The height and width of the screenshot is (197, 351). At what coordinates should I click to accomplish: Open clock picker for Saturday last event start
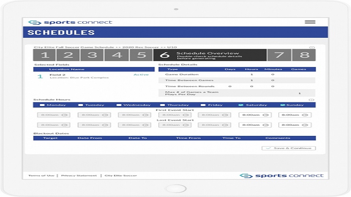tap(265, 125)
